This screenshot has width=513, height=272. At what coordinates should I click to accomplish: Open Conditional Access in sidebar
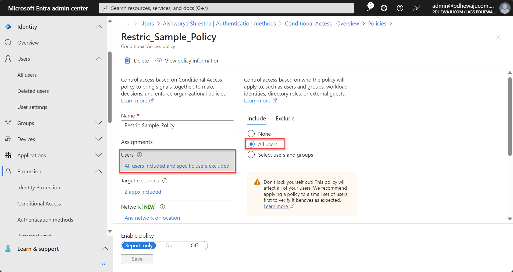click(39, 204)
